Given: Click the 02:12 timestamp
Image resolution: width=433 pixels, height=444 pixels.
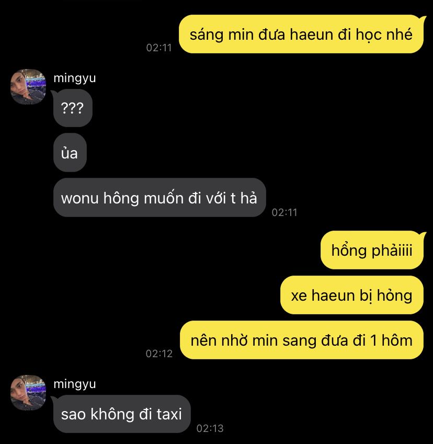Looking at the screenshot, I should coord(159,354).
